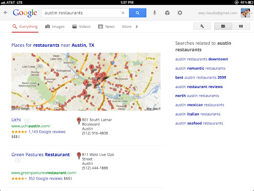Expand the More search categories menu
The image size is (254, 191).
tap(127, 26)
